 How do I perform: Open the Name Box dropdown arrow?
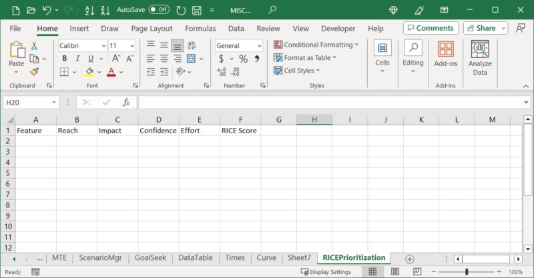54,103
